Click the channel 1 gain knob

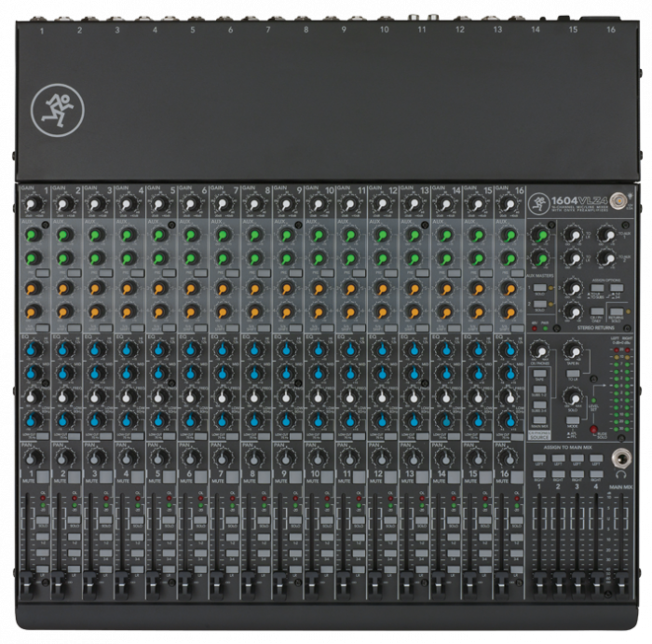(x=32, y=203)
